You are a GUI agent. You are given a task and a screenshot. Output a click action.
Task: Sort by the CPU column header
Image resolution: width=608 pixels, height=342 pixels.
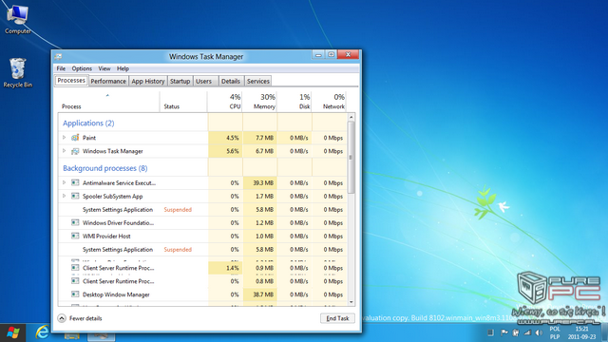tap(224, 102)
